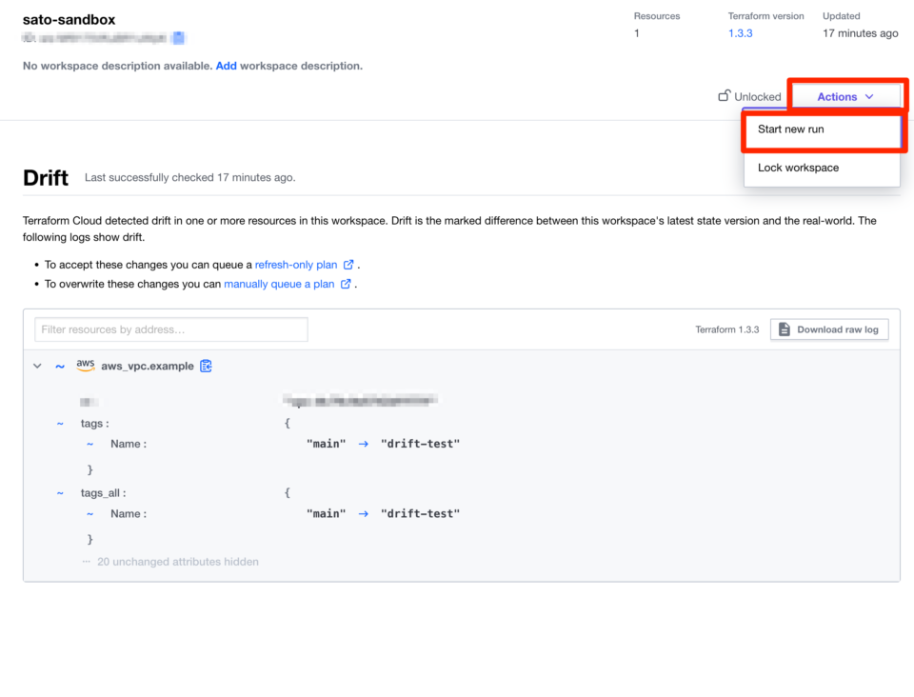Screen dimensions: 914x697
Task: Follow the refresh-only plan link
Action: 296,265
